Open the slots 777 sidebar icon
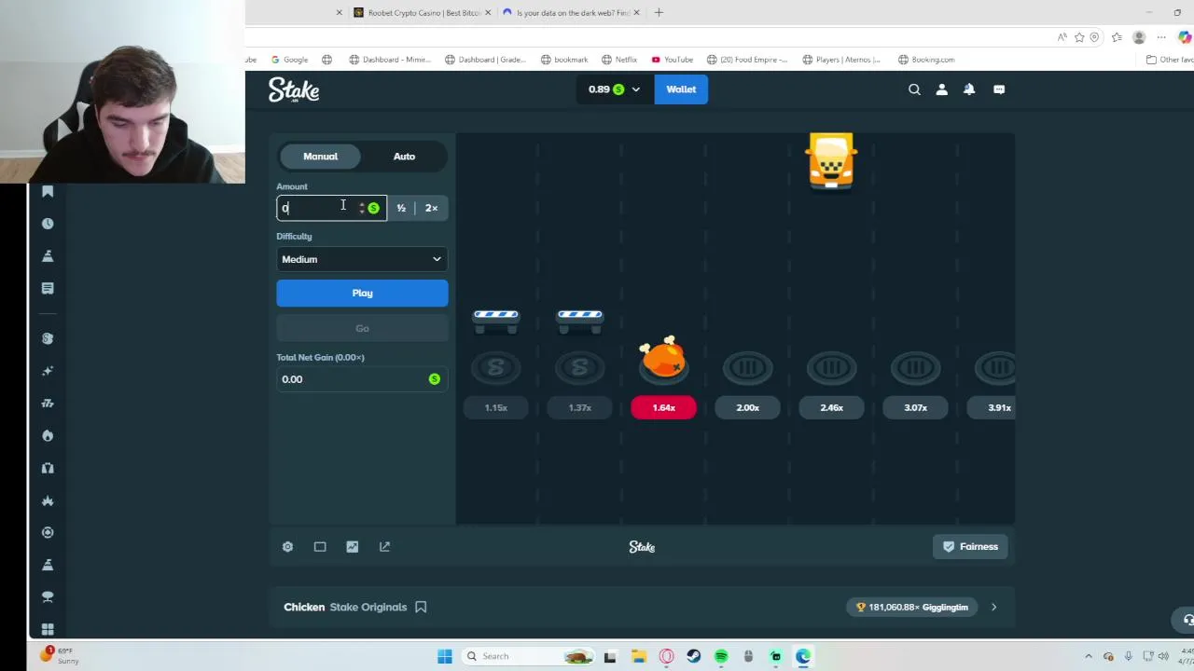The width and height of the screenshot is (1194, 671). point(48,403)
